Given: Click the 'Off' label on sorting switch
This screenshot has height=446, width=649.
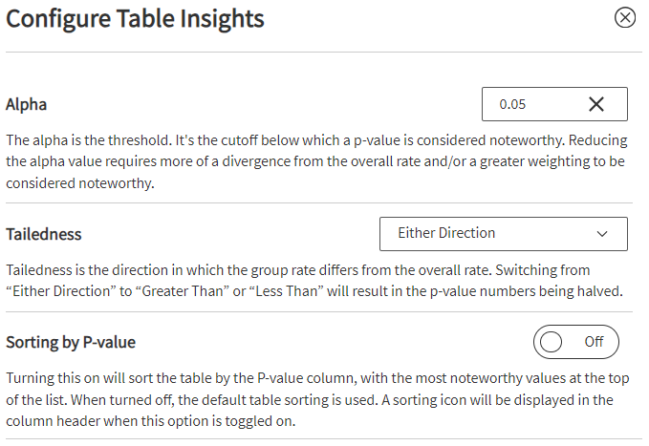Looking at the screenshot, I should tap(594, 342).
